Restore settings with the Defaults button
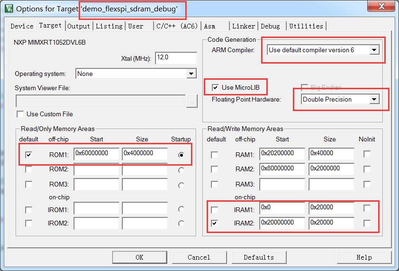This screenshot has width=399, height=271. coord(259,257)
